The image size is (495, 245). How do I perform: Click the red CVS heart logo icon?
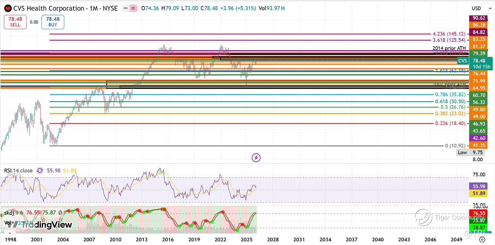pos(8,8)
